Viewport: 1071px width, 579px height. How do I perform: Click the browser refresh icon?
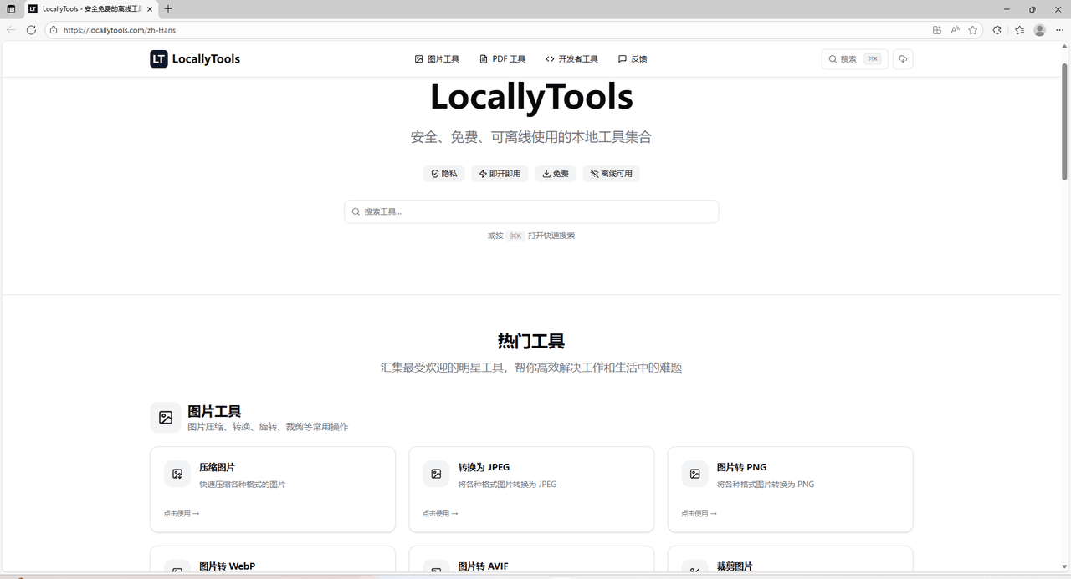coord(31,30)
